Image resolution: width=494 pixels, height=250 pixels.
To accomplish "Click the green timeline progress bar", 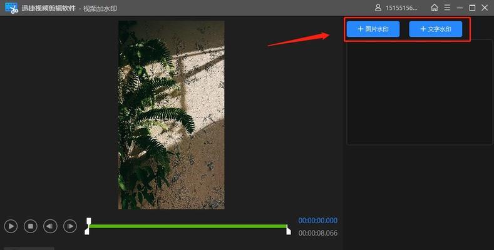I will pyautogui.click(x=188, y=226).
